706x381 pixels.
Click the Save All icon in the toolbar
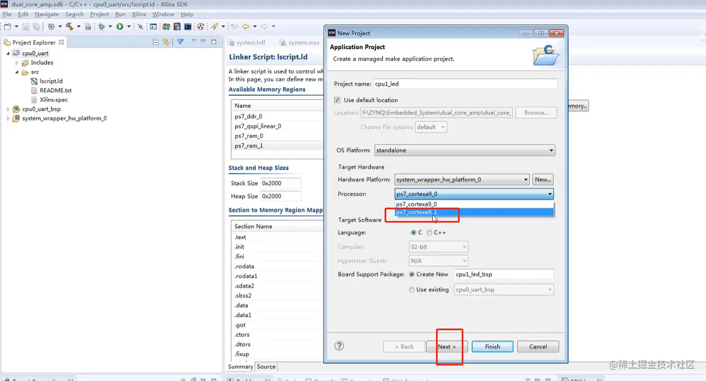tap(36, 26)
